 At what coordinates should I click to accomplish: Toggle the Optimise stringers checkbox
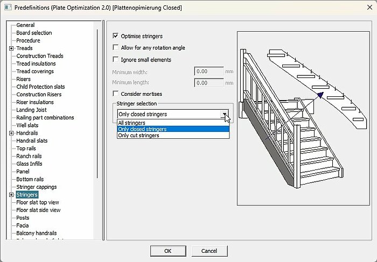point(116,36)
